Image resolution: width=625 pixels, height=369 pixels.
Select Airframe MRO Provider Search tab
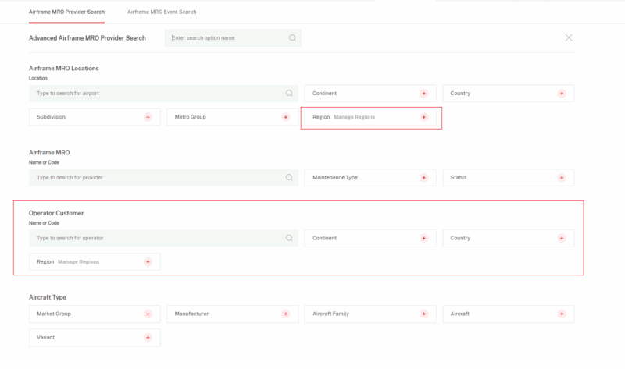tap(66, 12)
